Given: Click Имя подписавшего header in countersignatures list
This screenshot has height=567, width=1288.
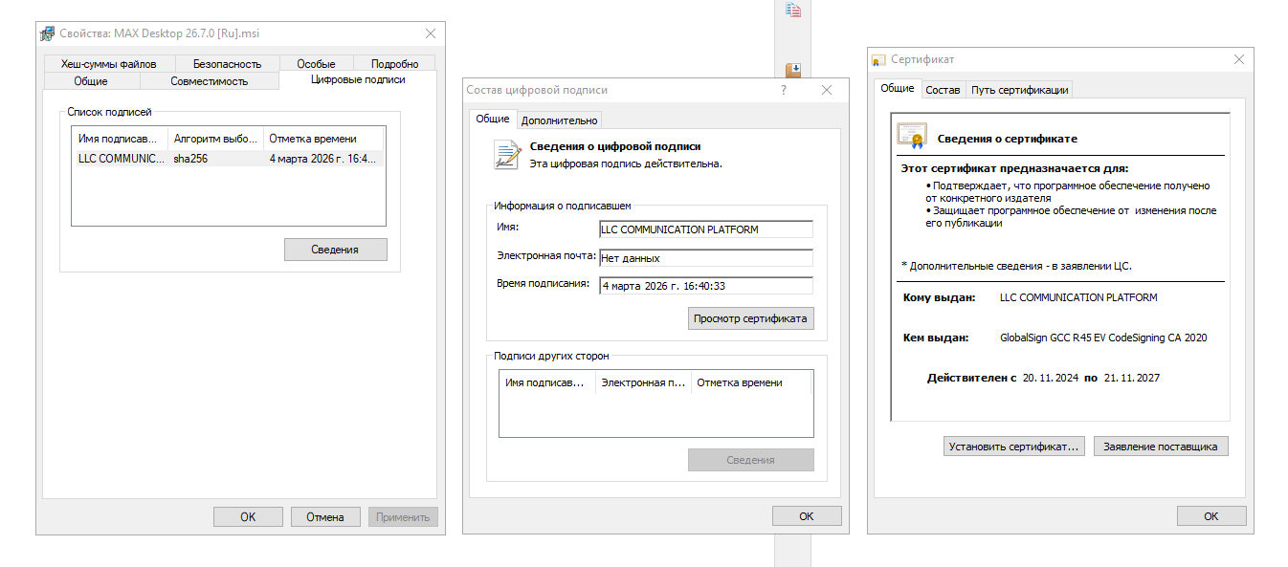Looking at the screenshot, I should (x=547, y=382).
